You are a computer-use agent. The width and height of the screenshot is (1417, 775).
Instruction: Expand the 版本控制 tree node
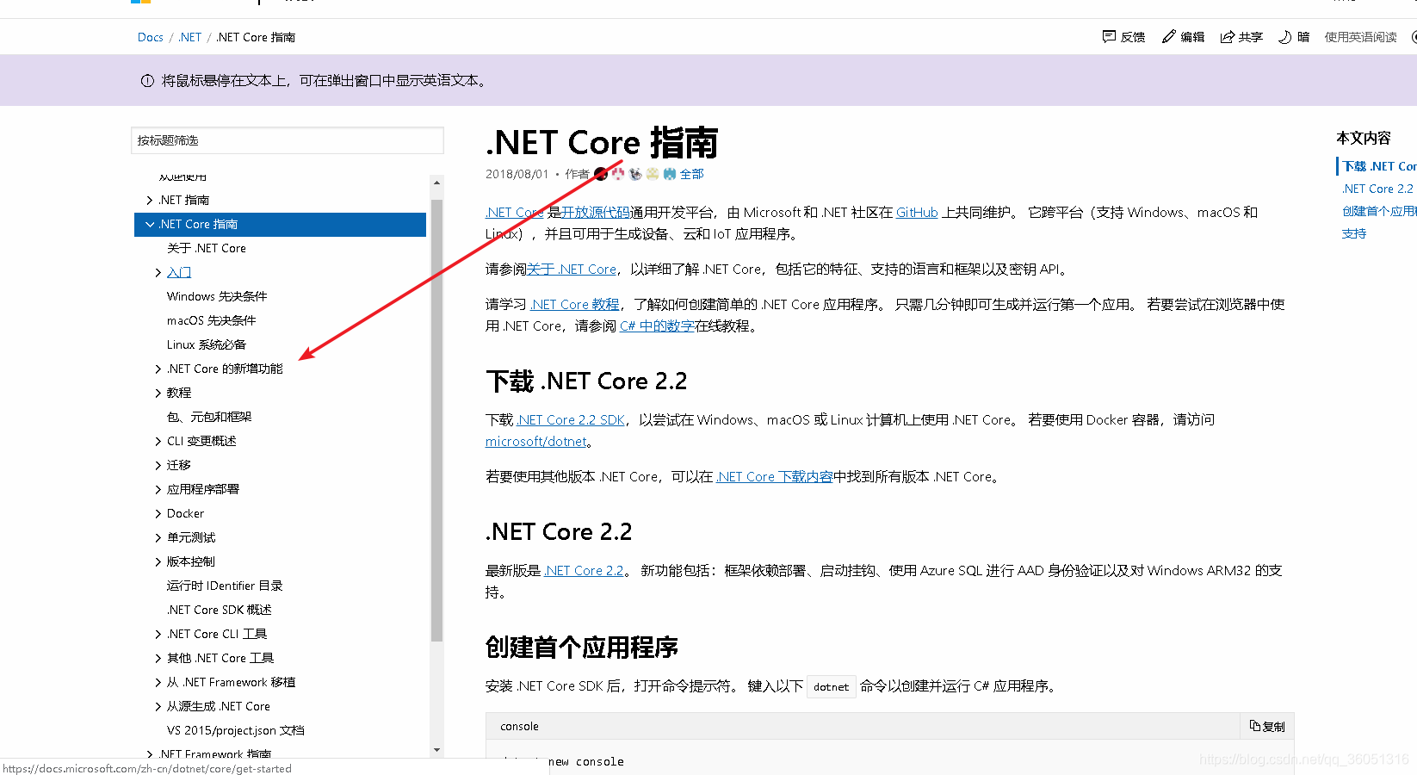pos(158,561)
